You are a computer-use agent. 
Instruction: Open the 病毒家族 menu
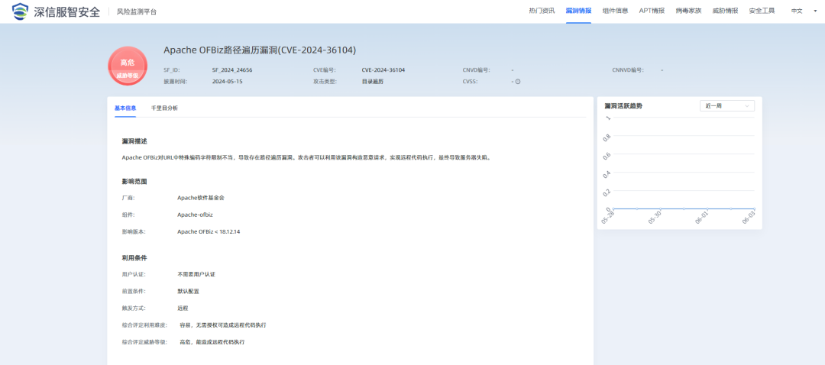[689, 11]
